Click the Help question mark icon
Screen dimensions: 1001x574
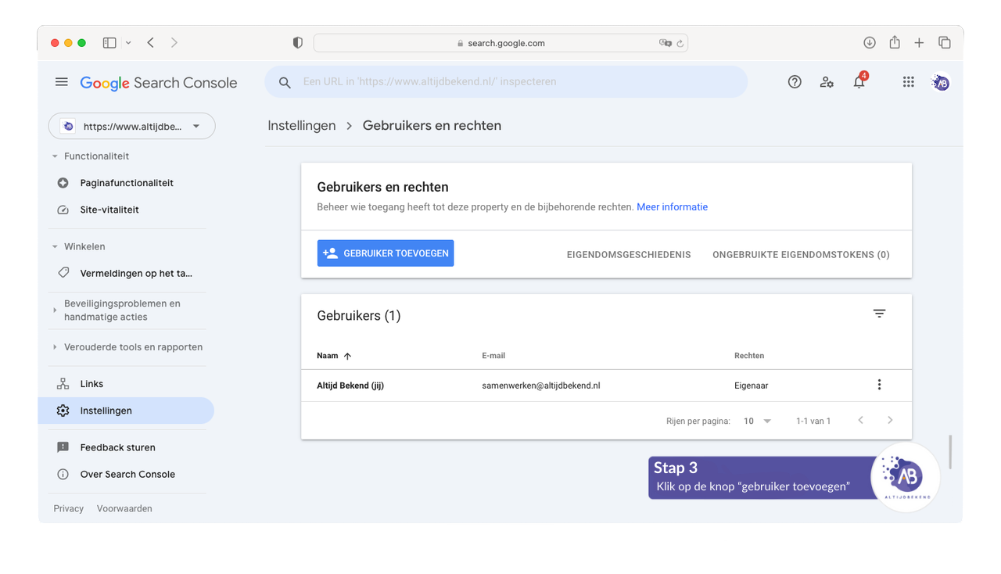click(x=795, y=82)
